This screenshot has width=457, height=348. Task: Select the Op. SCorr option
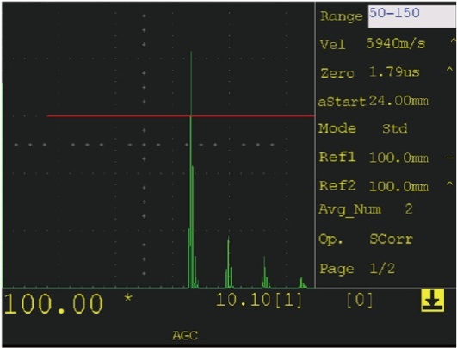point(366,239)
